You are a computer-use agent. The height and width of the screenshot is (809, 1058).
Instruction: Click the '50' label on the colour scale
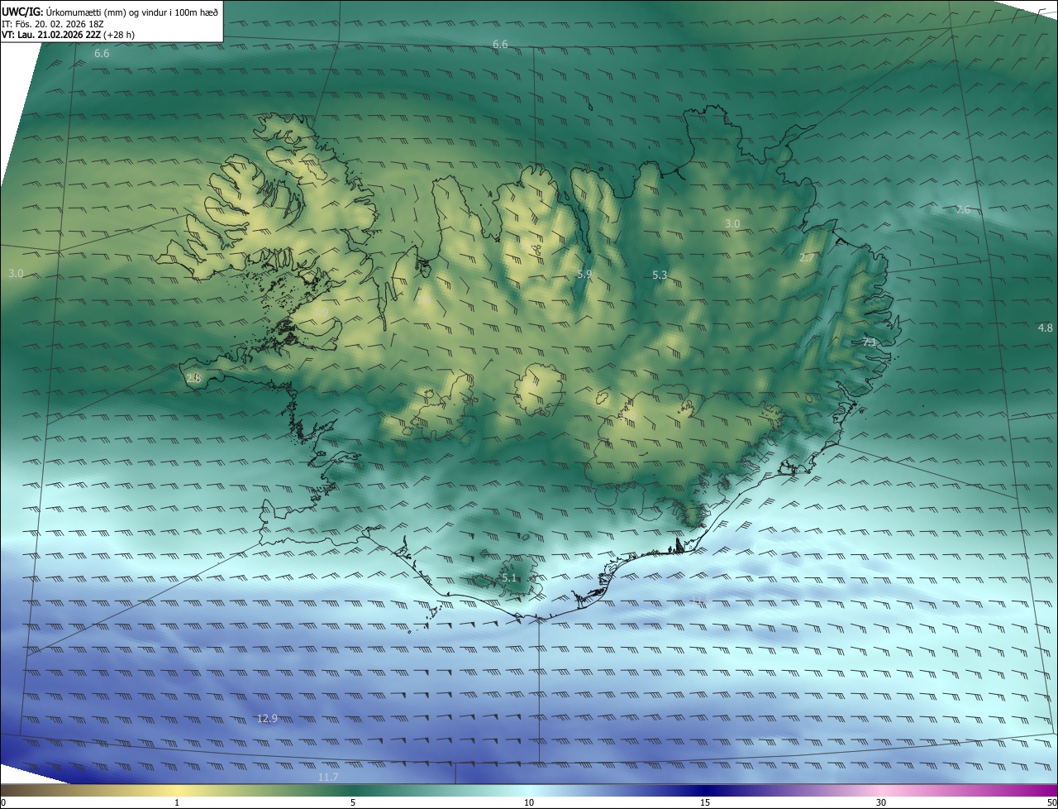[1051, 802]
